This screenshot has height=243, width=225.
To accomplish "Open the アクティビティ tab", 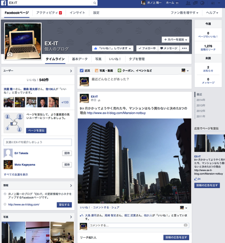I will click(x=49, y=13).
